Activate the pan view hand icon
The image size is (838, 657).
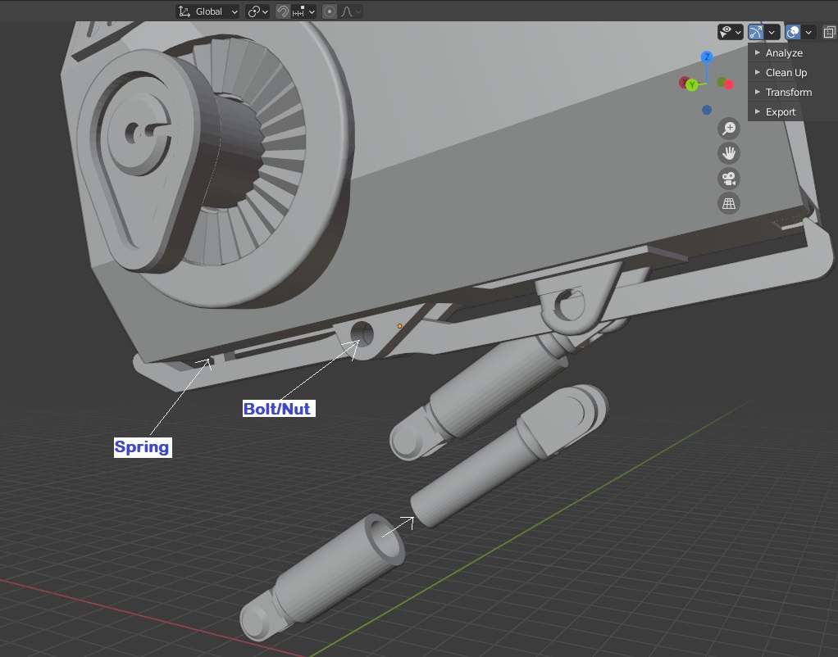tap(728, 153)
